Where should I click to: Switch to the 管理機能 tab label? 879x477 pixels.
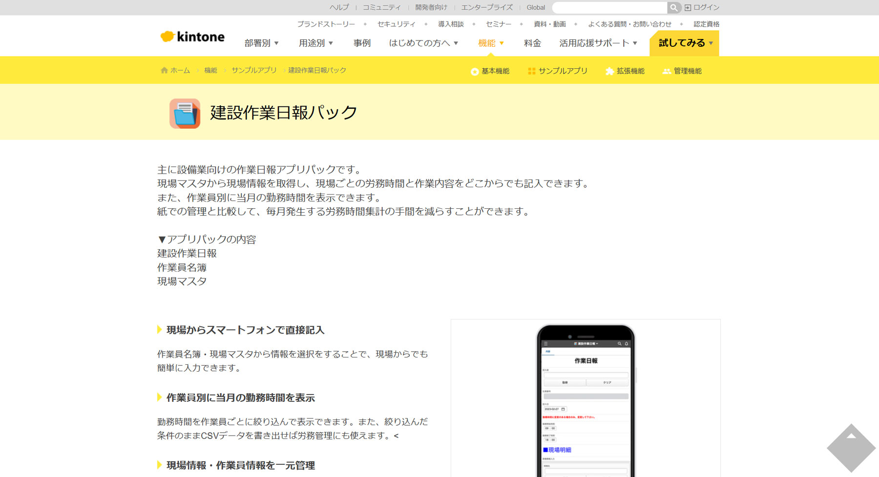tap(688, 71)
